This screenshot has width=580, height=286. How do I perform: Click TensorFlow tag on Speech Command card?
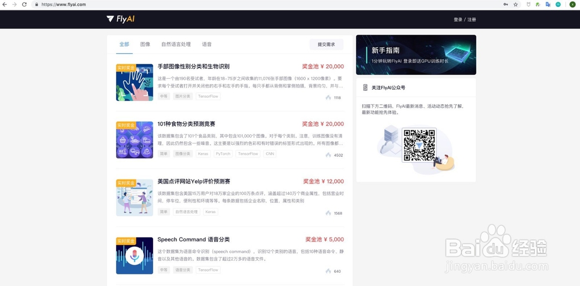pos(208,270)
